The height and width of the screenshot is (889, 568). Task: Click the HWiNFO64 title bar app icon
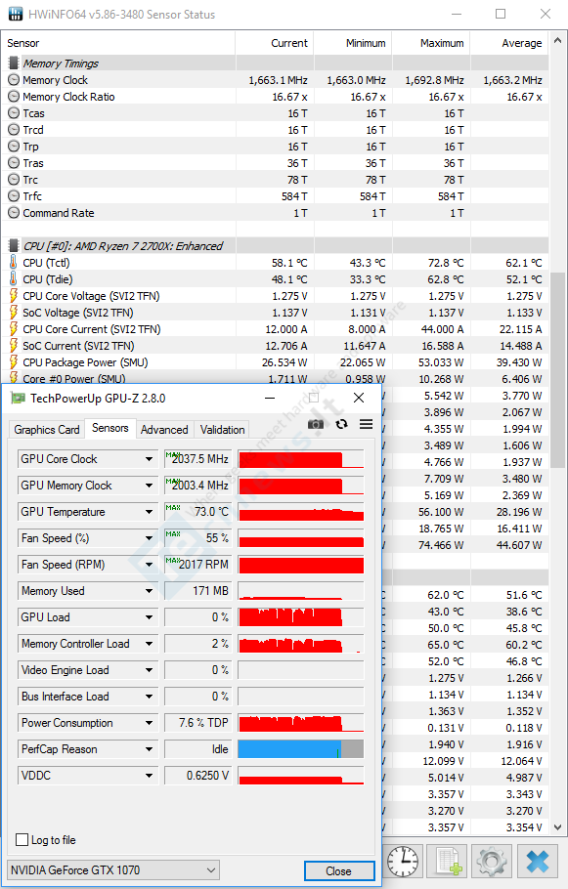16,14
